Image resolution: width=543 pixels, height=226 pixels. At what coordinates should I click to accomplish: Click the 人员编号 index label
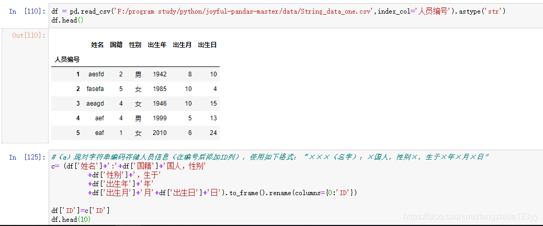click(67, 60)
